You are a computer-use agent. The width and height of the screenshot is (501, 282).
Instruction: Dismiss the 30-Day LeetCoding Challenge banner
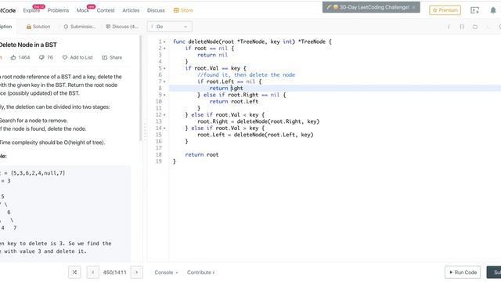pos(413,7)
